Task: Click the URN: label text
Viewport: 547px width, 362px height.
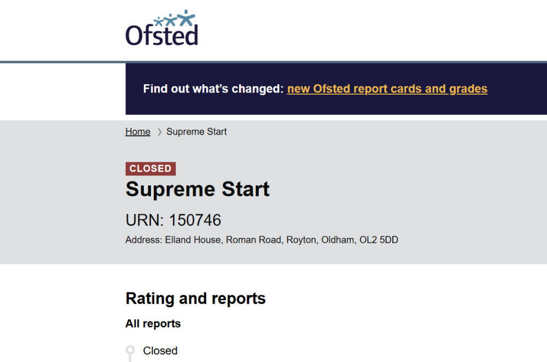Action: (x=144, y=220)
